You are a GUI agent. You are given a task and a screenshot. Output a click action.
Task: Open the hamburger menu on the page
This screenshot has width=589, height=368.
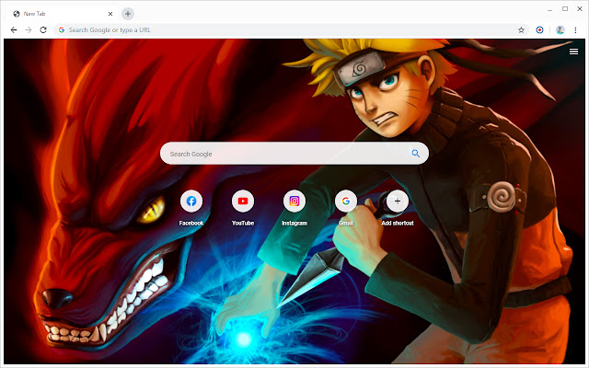click(x=573, y=52)
